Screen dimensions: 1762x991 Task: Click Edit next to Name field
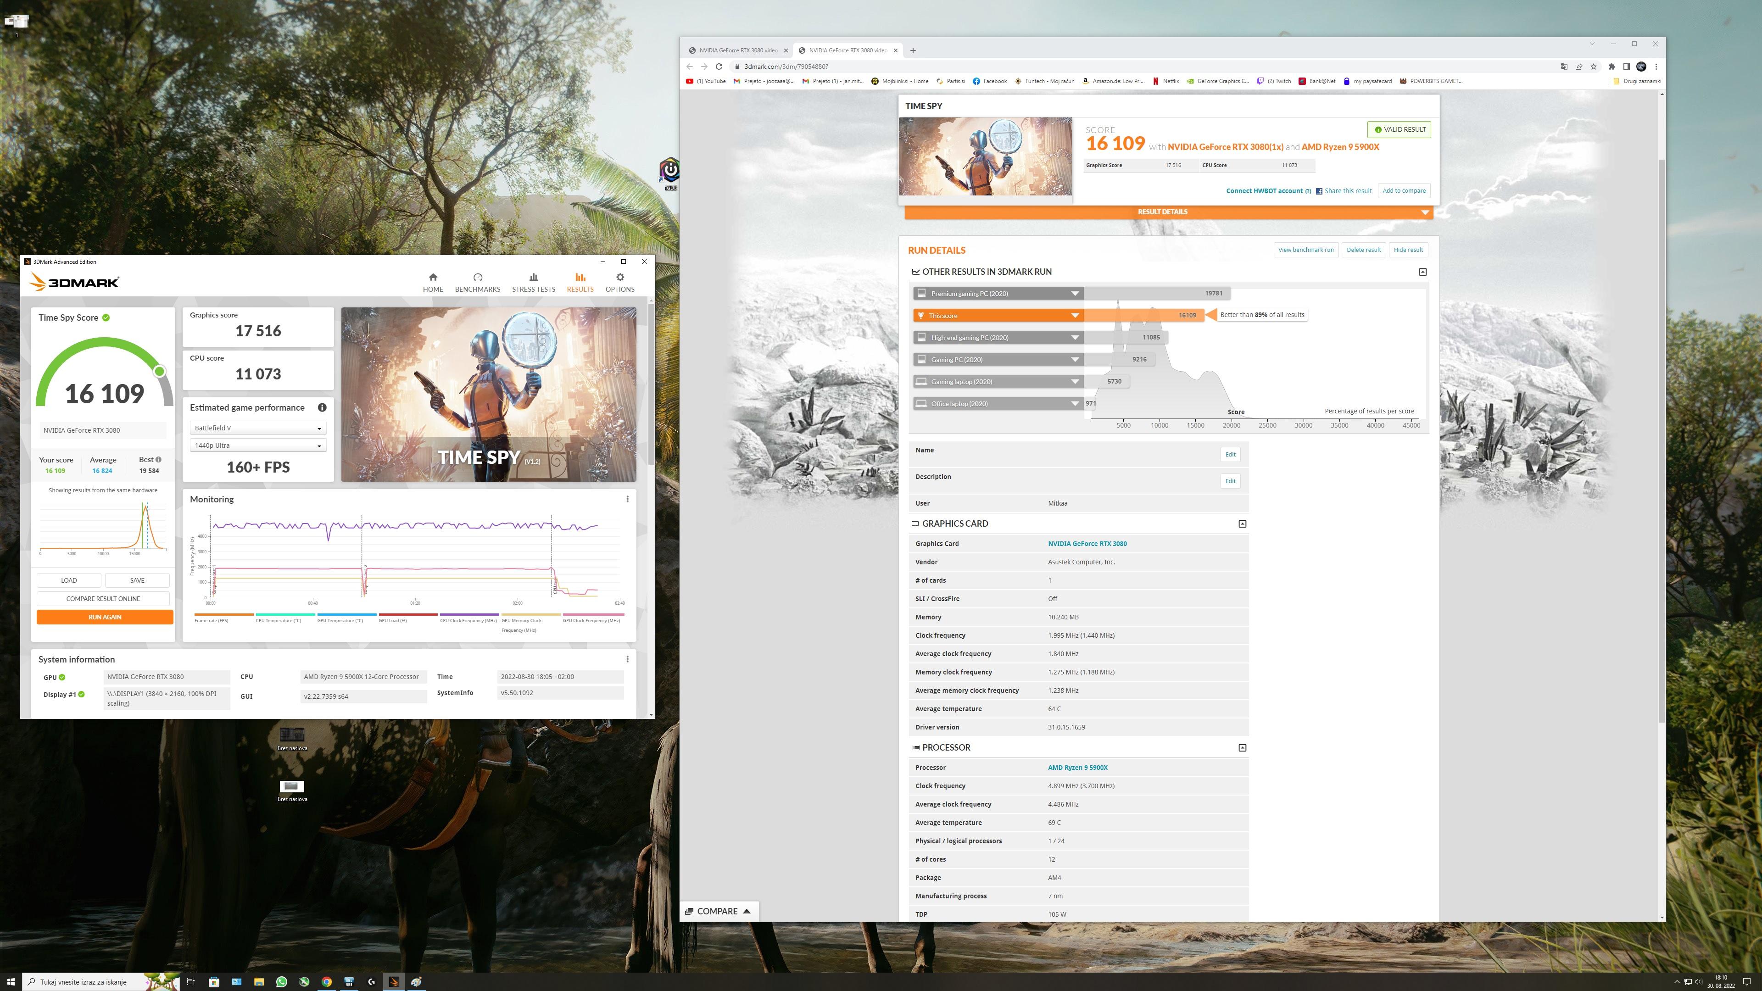(1230, 454)
